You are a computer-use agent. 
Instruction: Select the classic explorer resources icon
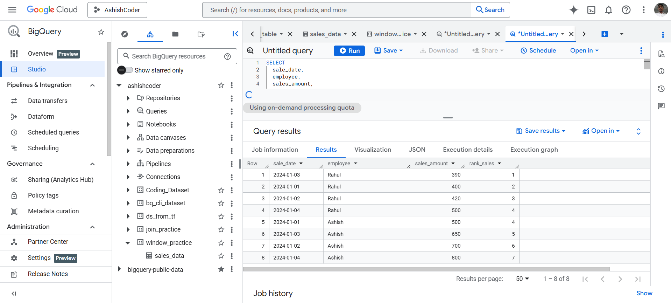[x=150, y=34]
